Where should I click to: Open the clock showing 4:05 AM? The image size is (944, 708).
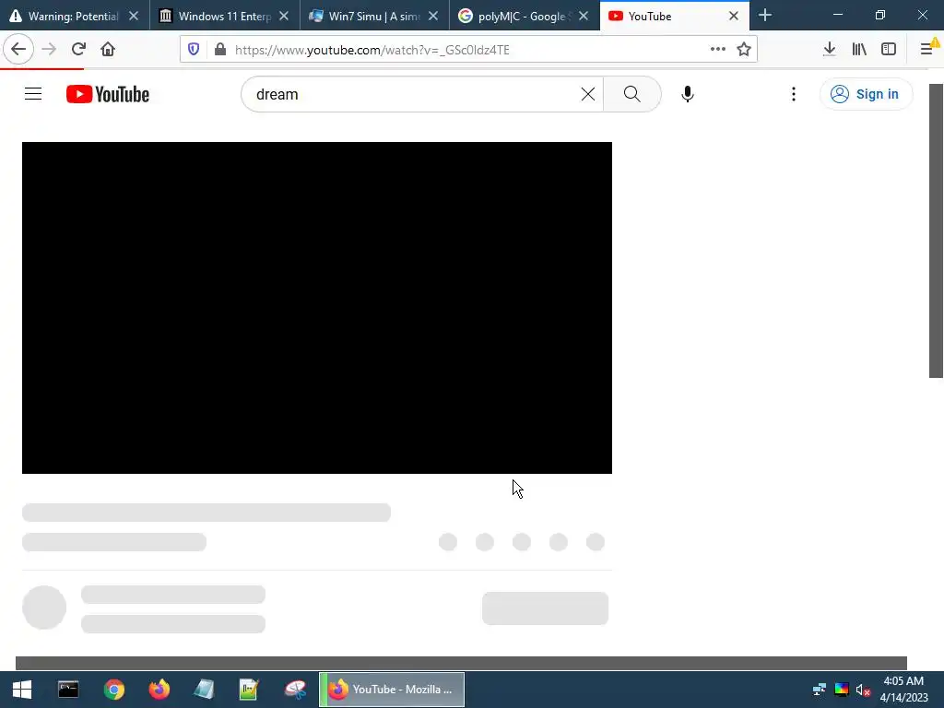pyautogui.click(x=903, y=690)
